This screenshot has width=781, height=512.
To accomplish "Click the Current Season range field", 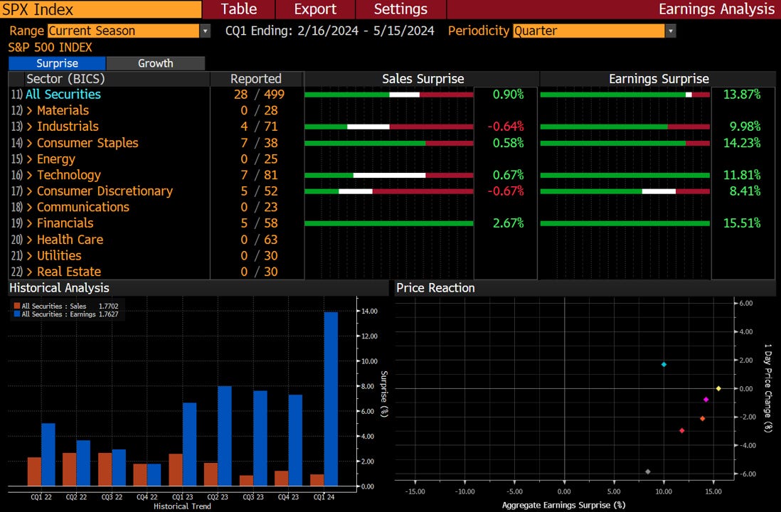I will (124, 31).
